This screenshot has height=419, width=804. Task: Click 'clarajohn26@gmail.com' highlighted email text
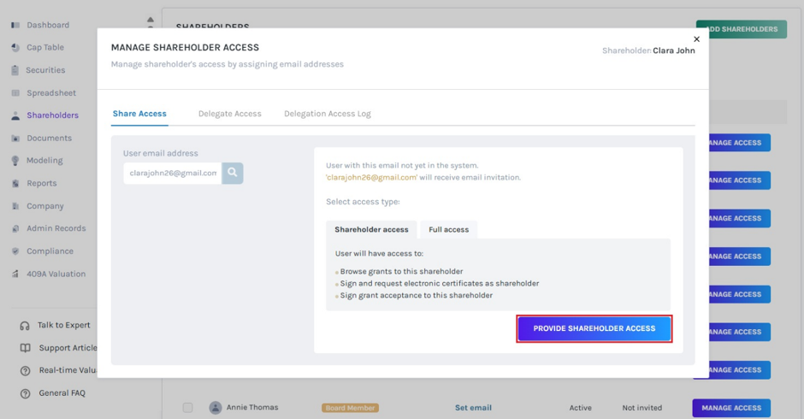coord(372,178)
